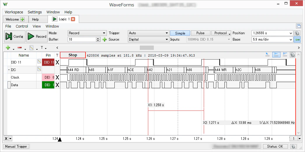Click the horizontal scrollbar thumb

pyautogui.click(x=147, y=48)
